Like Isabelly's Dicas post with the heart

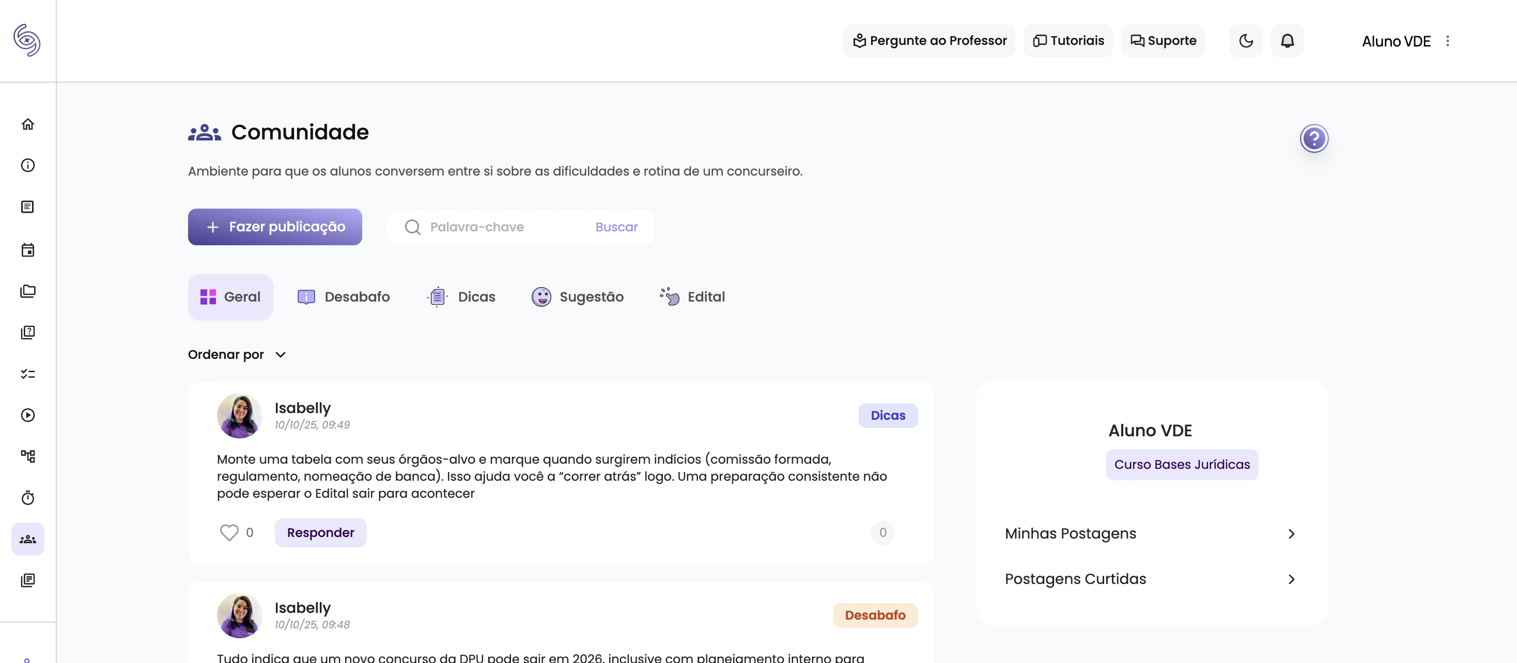(228, 532)
